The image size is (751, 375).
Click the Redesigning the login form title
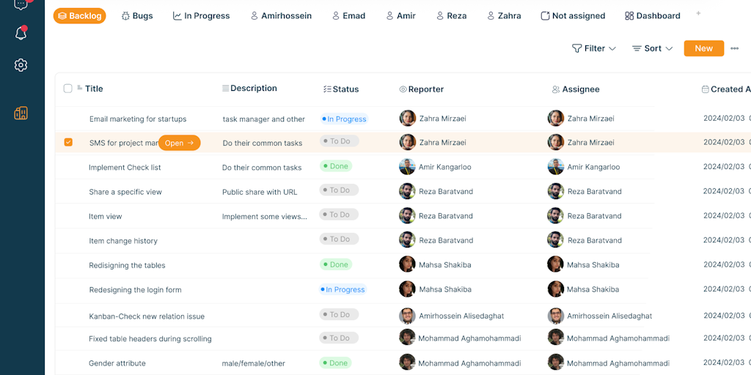tap(135, 290)
